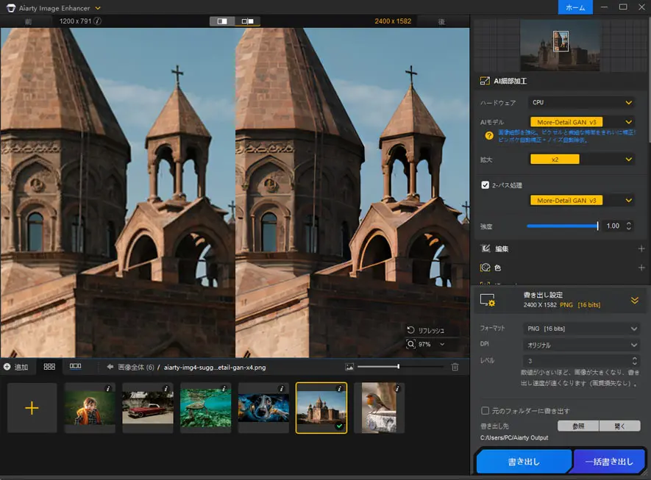Image resolution: width=651 pixels, height=480 pixels.
Task: Select the robin bird thumbnail
Action: [379, 408]
